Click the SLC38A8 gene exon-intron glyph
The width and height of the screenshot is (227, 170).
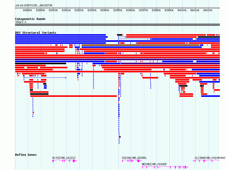coord(206,161)
